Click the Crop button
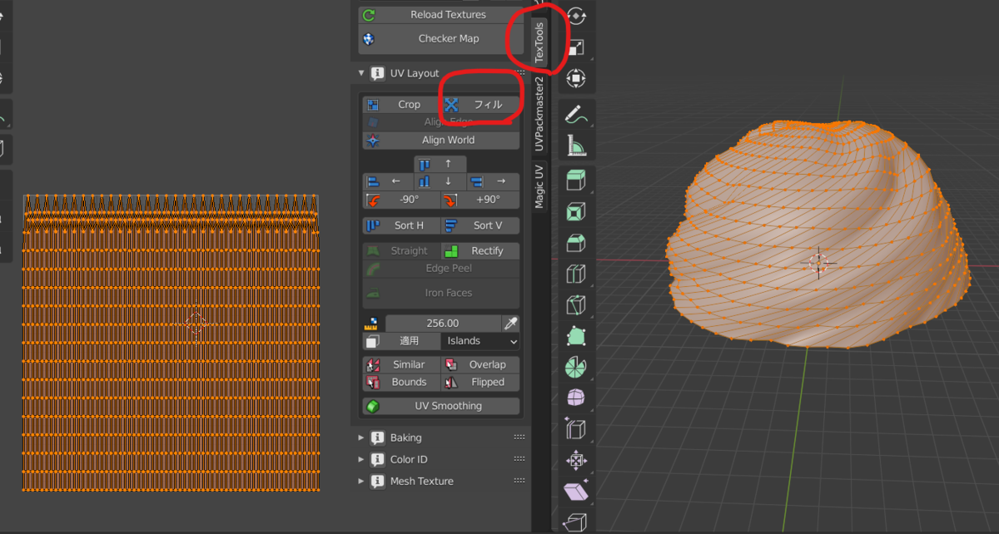Viewport: 999px width, 534px height. click(401, 105)
